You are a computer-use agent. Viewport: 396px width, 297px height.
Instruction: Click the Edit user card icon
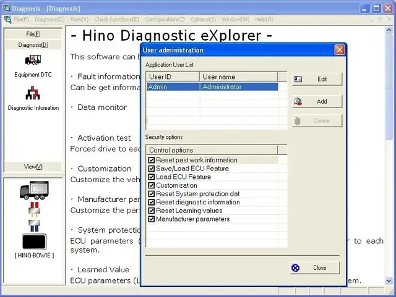(x=298, y=79)
